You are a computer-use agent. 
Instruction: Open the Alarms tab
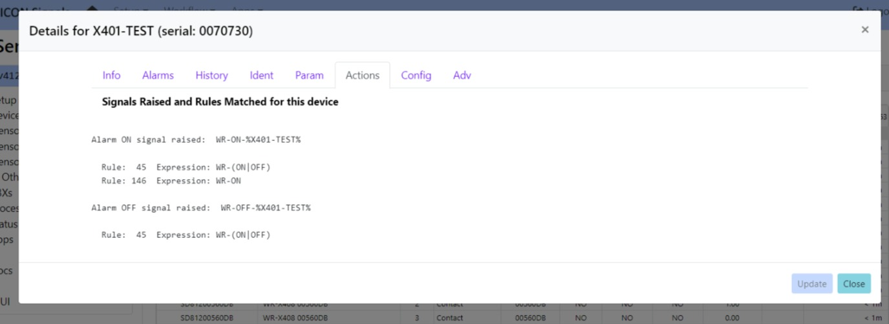coord(158,75)
